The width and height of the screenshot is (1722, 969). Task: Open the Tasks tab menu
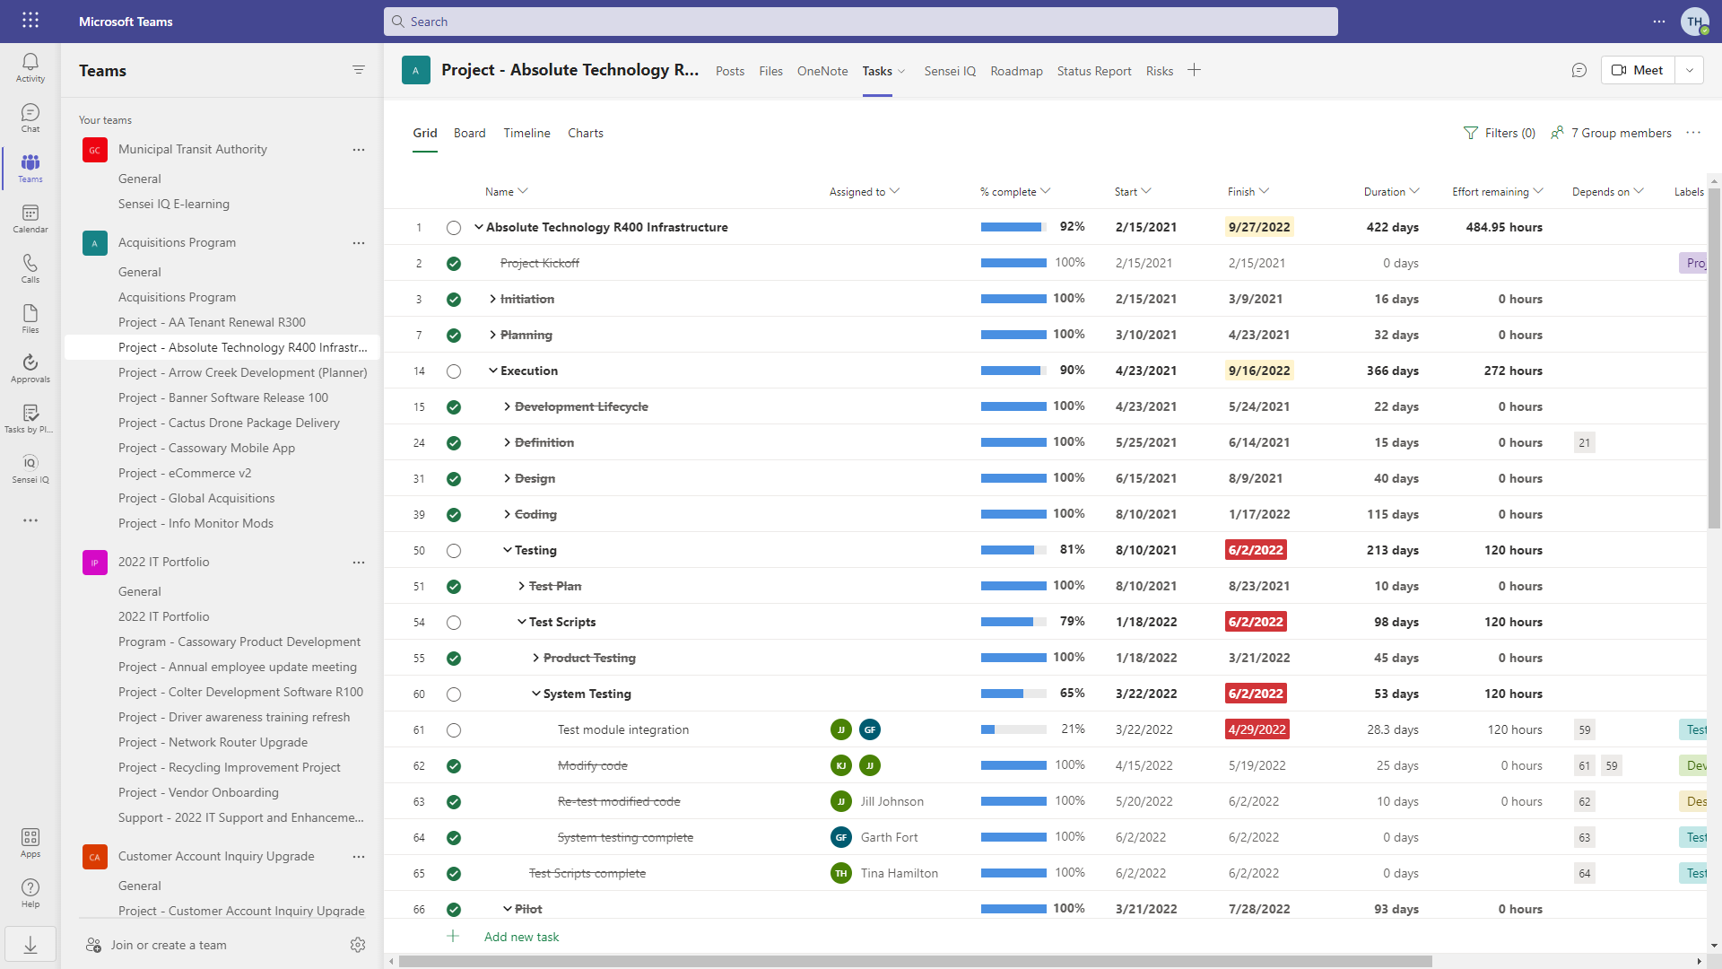point(901,71)
